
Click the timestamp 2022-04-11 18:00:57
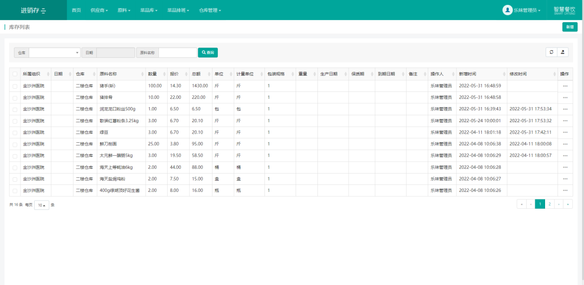(x=530, y=155)
